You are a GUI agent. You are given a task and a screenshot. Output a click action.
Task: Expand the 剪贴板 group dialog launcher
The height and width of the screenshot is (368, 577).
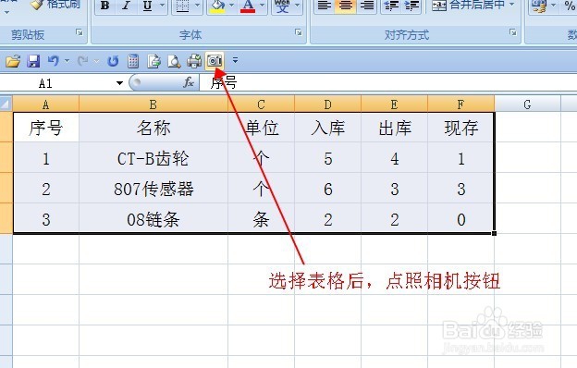tap(80, 32)
